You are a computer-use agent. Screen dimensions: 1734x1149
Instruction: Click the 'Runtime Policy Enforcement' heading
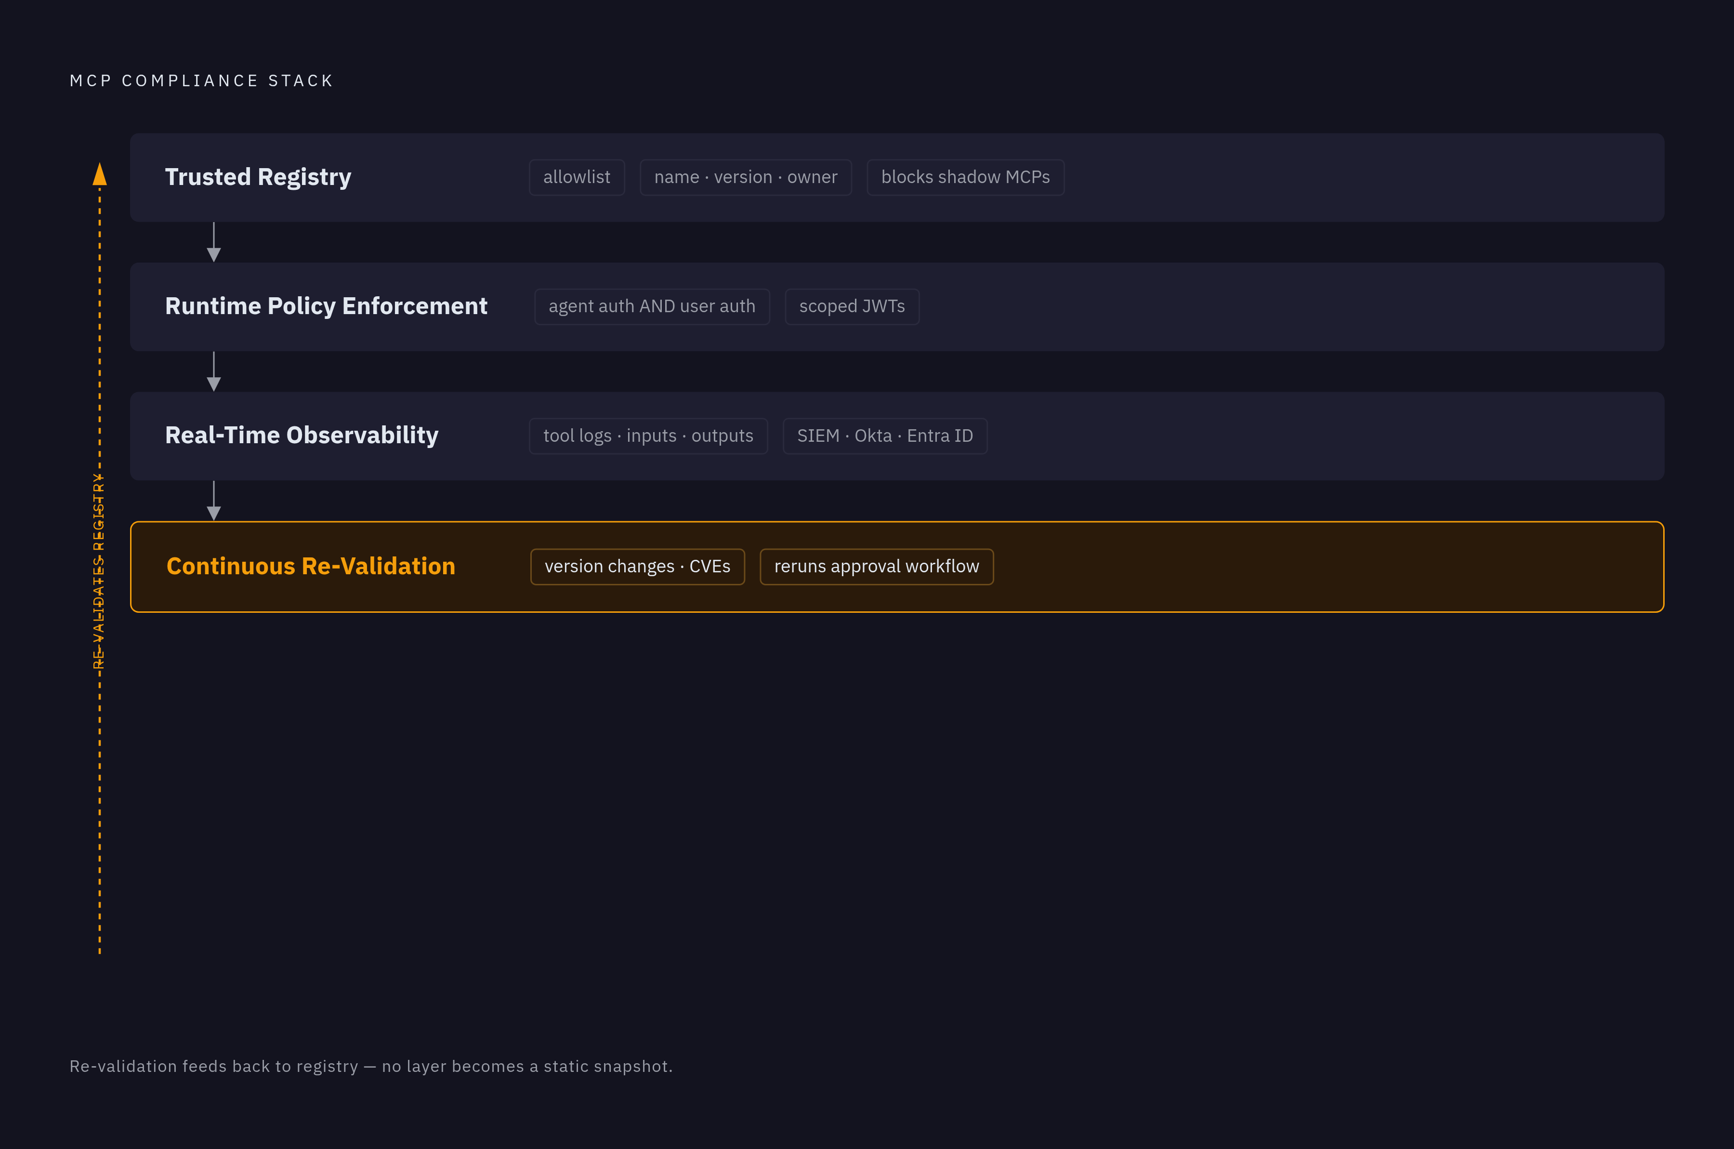[x=326, y=306]
